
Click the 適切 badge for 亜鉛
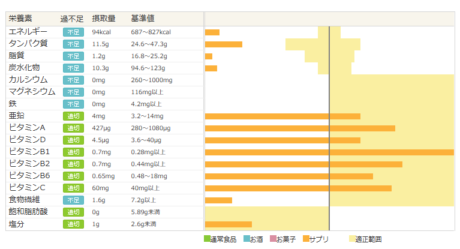pyautogui.click(x=73, y=116)
